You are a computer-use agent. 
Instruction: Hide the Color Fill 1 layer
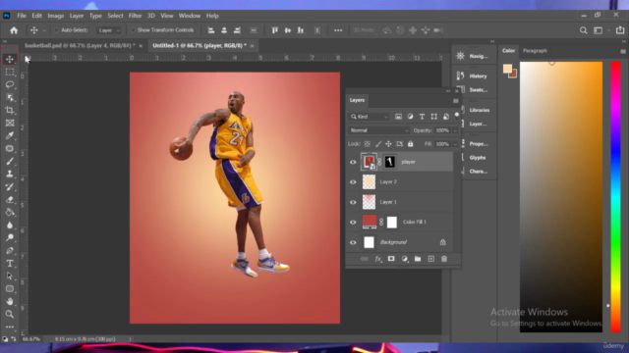point(353,223)
